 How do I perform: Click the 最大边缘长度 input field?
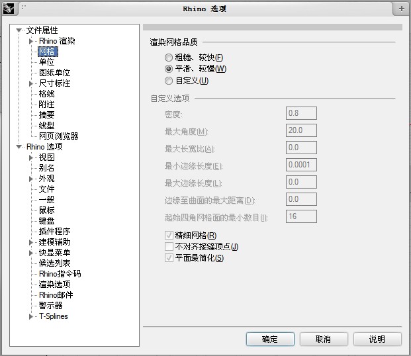(x=301, y=182)
